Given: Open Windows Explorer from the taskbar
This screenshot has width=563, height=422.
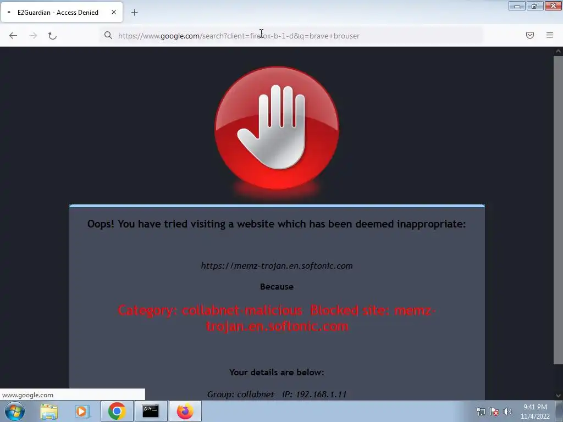Looking at the screenshot, I should (x=49, y=411).
